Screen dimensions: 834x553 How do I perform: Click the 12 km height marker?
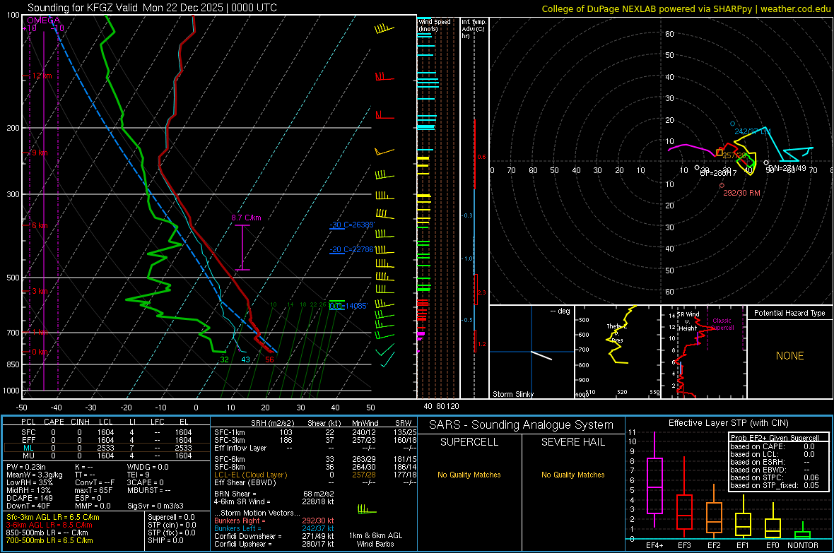(x=42, y=76)
